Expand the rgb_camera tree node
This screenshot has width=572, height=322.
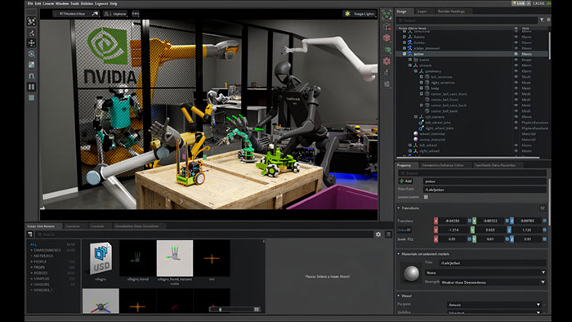[x=415, y=117]
